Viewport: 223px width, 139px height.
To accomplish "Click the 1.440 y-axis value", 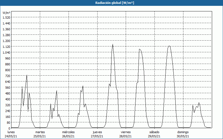I will tap(6, 23).
